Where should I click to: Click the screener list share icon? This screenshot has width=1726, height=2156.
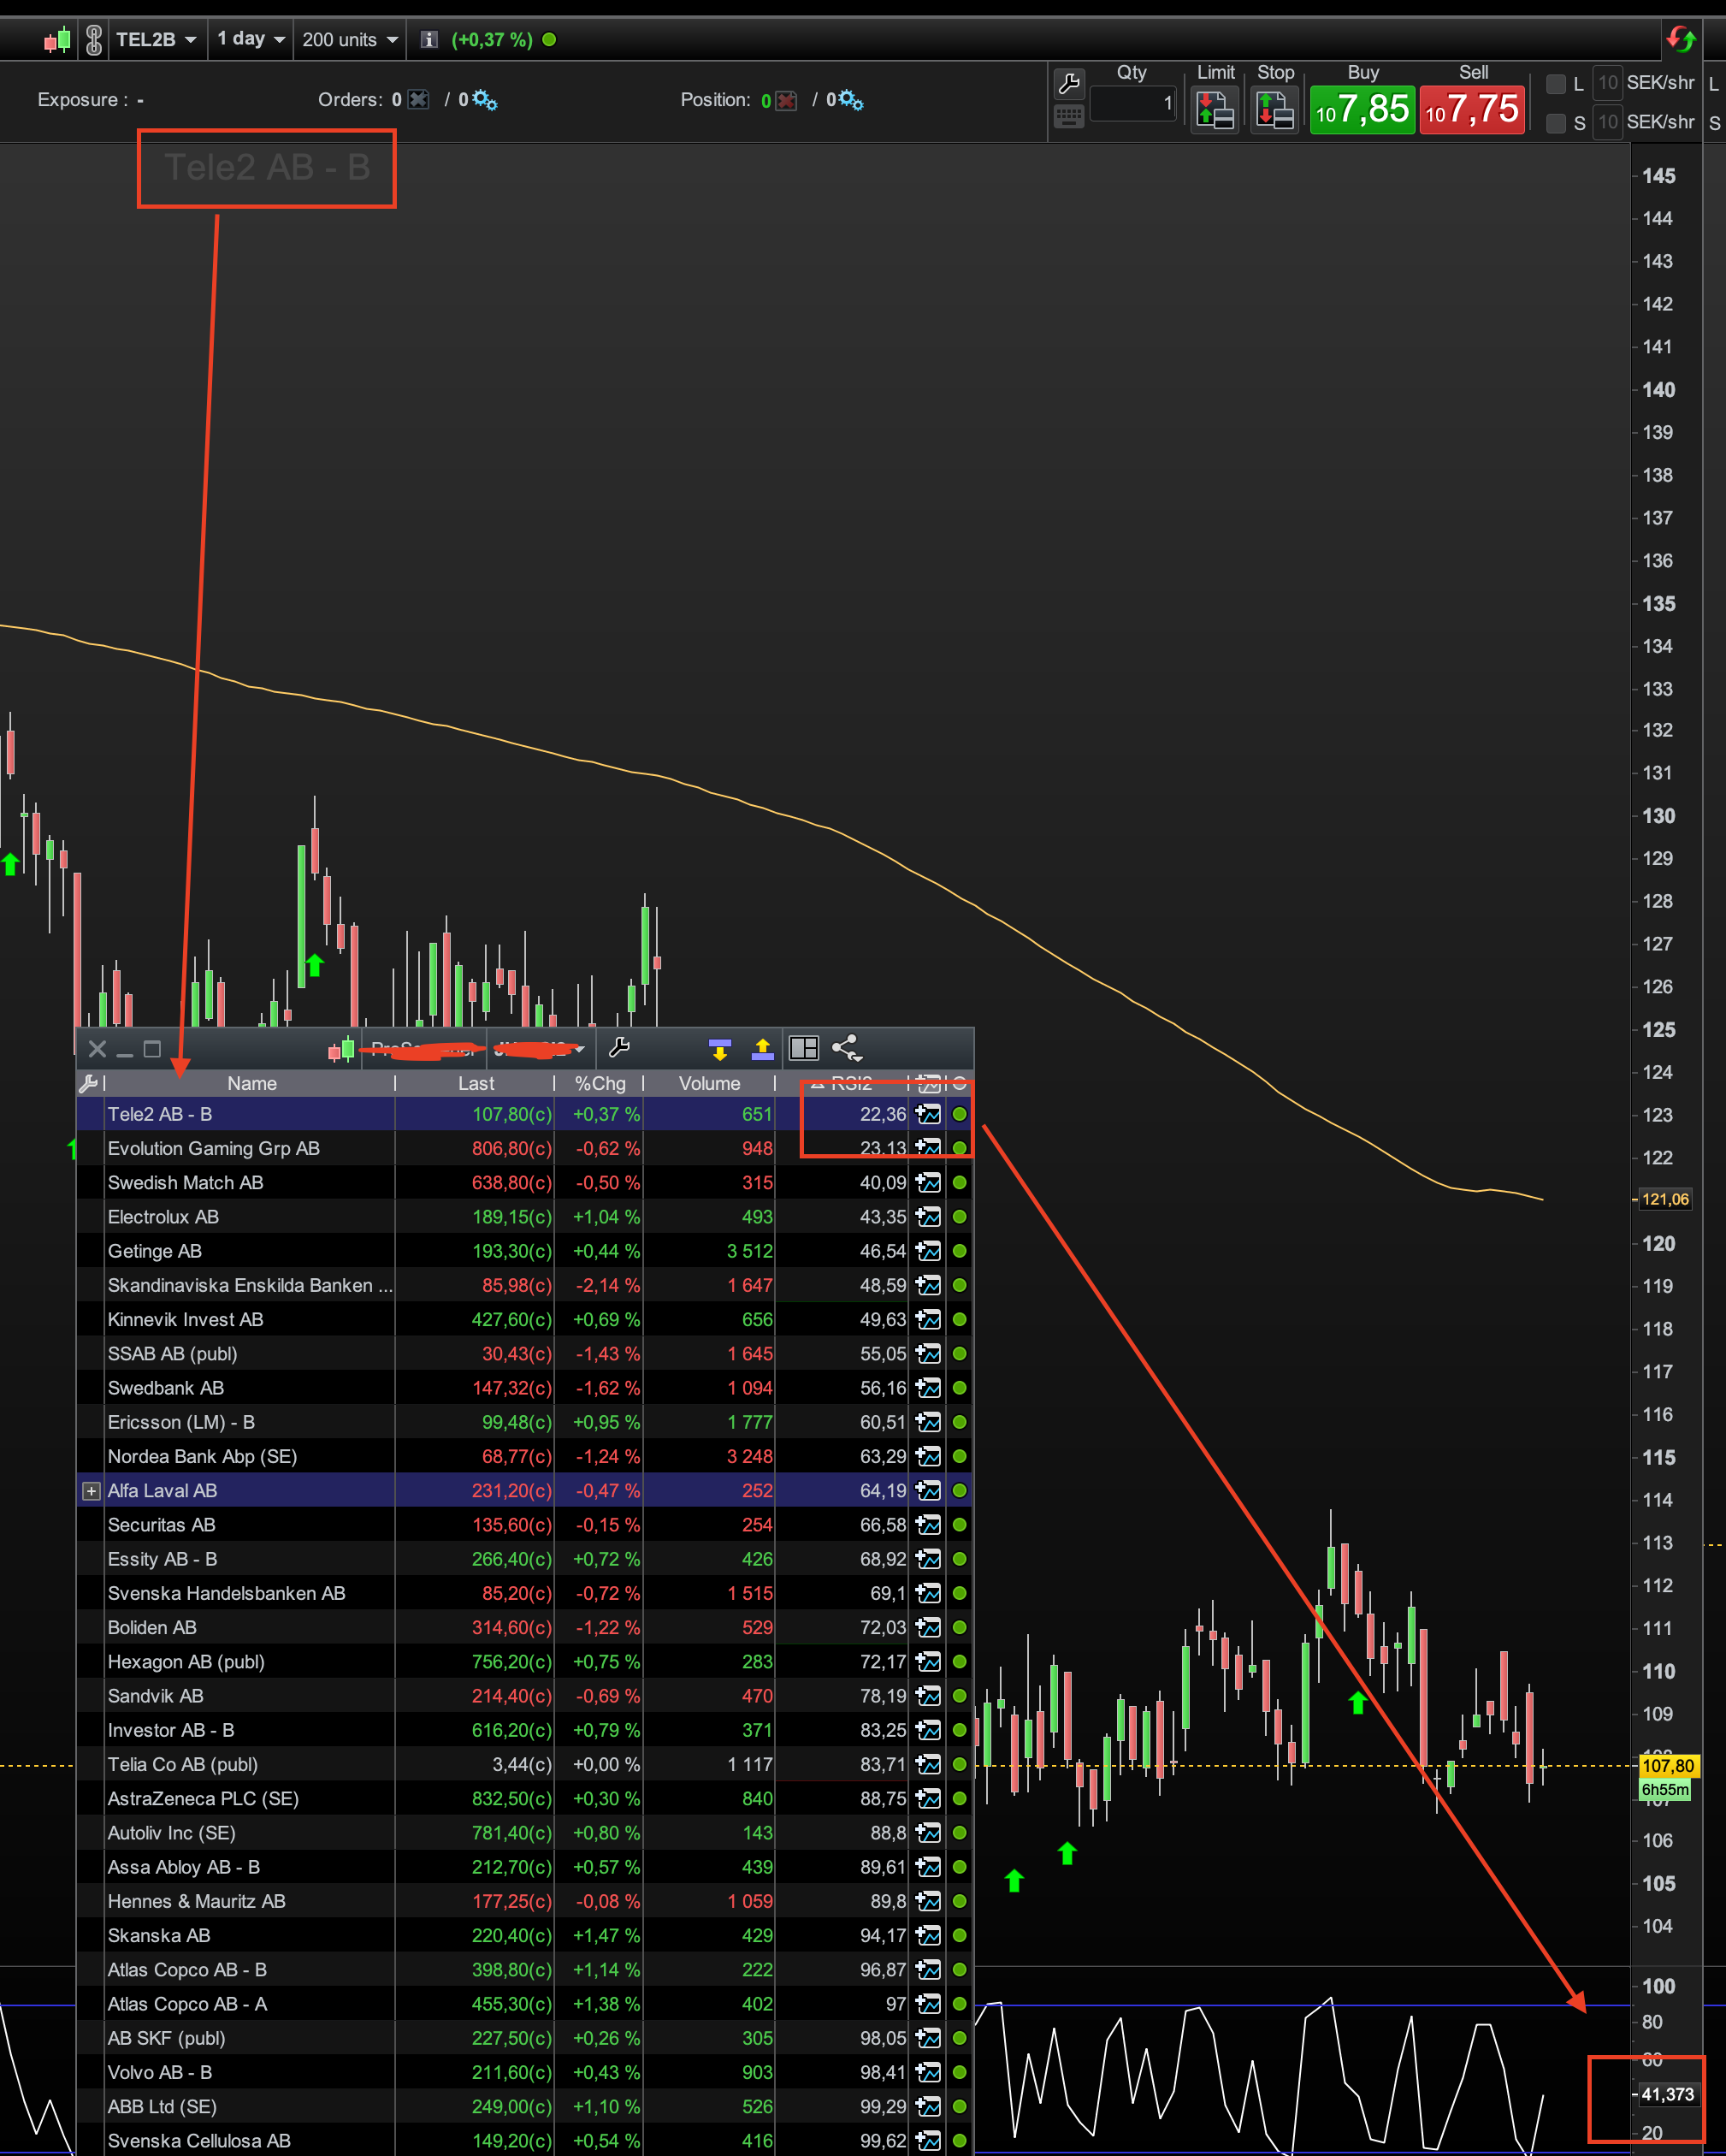pos(847,1048)
